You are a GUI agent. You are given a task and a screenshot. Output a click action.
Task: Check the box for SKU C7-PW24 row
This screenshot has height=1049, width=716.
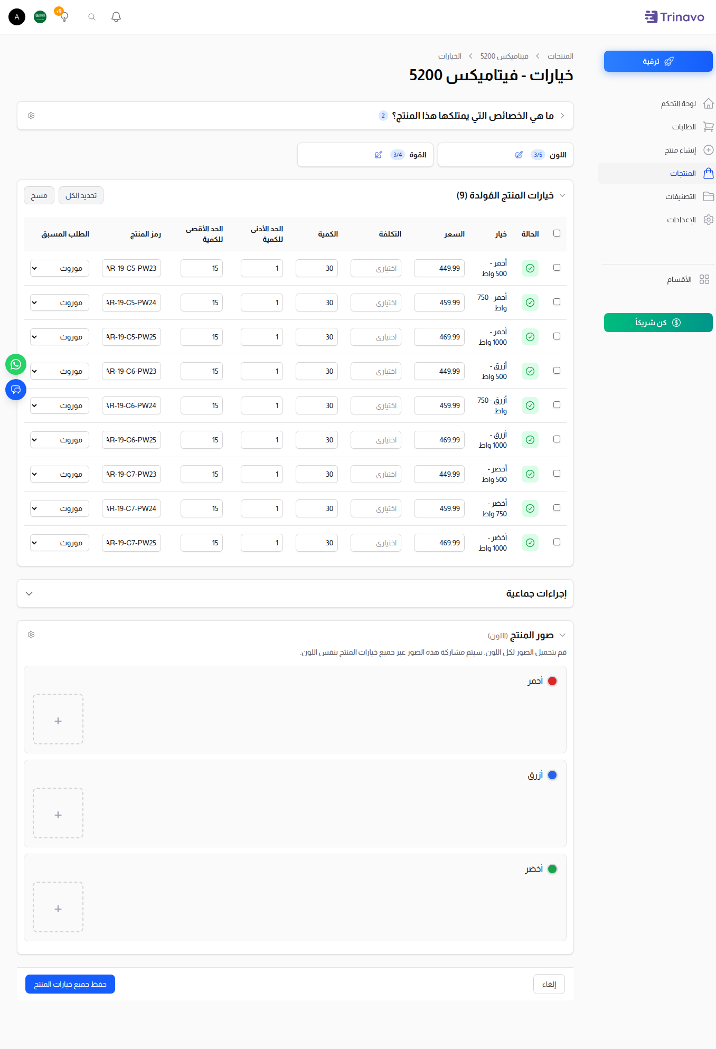557,508
